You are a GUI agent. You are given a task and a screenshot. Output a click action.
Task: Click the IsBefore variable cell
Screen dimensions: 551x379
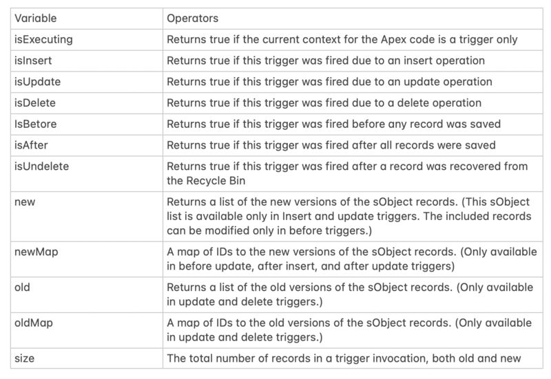pyautogui.click(x=87, y=124)
